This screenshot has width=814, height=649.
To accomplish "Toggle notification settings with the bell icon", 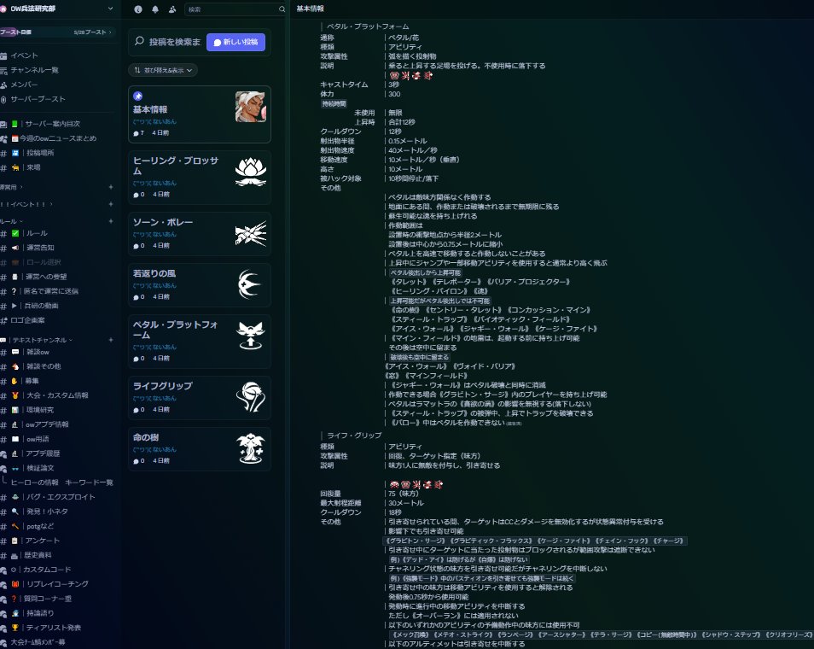I will (154, 9).
